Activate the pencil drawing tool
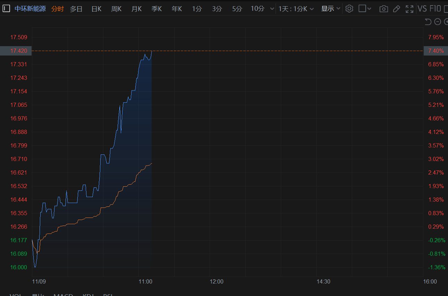448x296 pixels. pos(397,9)
